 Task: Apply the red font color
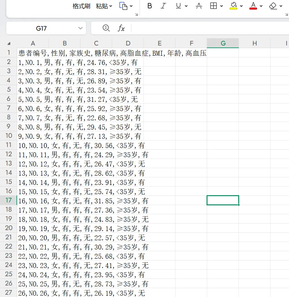pos(253,6)
